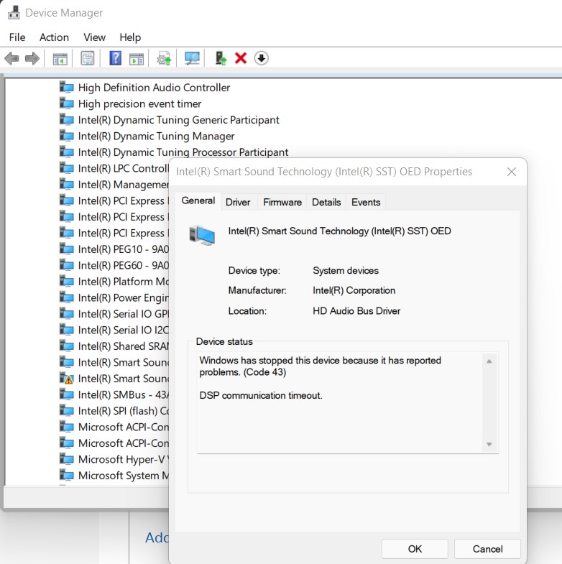This screenshot has height=564, width=562.
Task: Click the warning icon next to Intel Smart Sound
Action: pos(67,379)
